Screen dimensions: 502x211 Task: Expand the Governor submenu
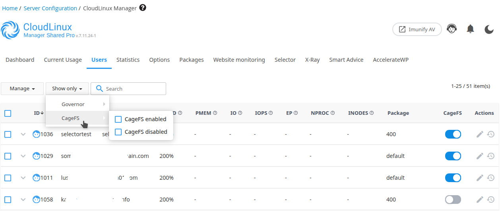coord(77,104)
